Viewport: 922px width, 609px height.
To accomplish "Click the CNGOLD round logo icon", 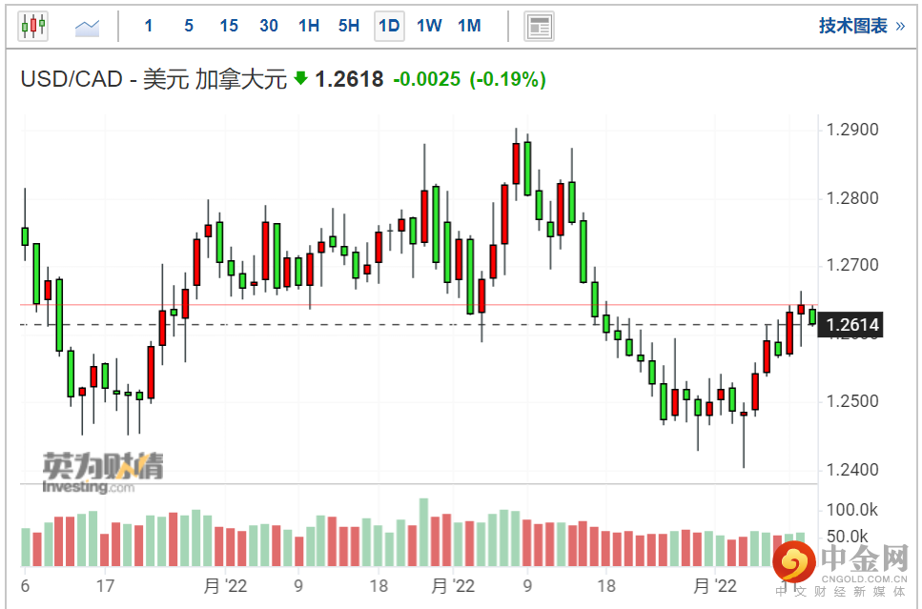I will [x=793, y=561].
